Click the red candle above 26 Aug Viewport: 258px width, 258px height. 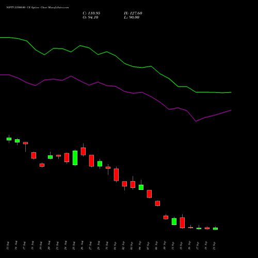(x=83, y=151)
